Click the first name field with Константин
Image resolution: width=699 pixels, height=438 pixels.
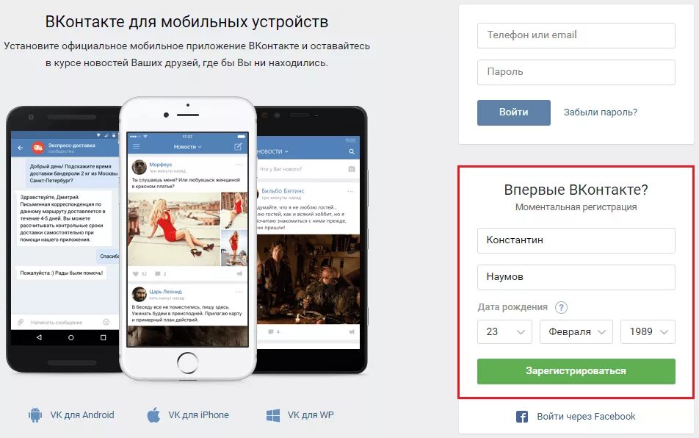(576, 240)
